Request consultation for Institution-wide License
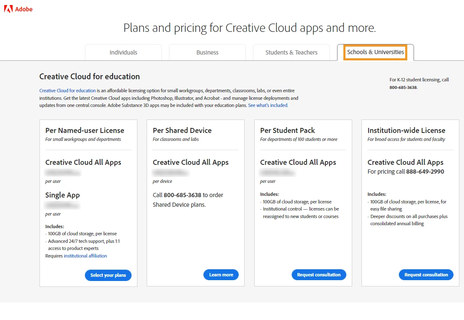 click(426, 275)
